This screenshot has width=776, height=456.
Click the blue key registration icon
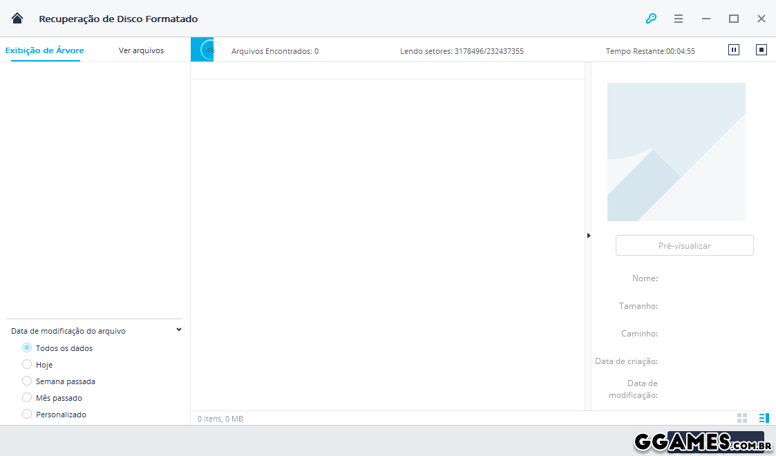651,19
